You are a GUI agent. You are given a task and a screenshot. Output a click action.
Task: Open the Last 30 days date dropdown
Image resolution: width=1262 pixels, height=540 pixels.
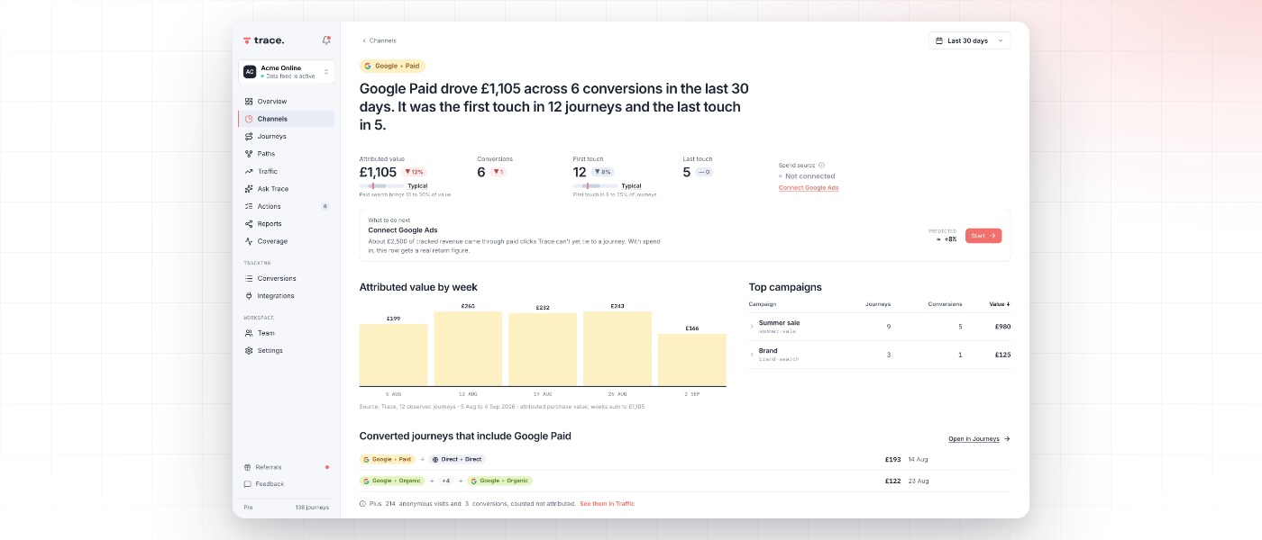(970, 40)
